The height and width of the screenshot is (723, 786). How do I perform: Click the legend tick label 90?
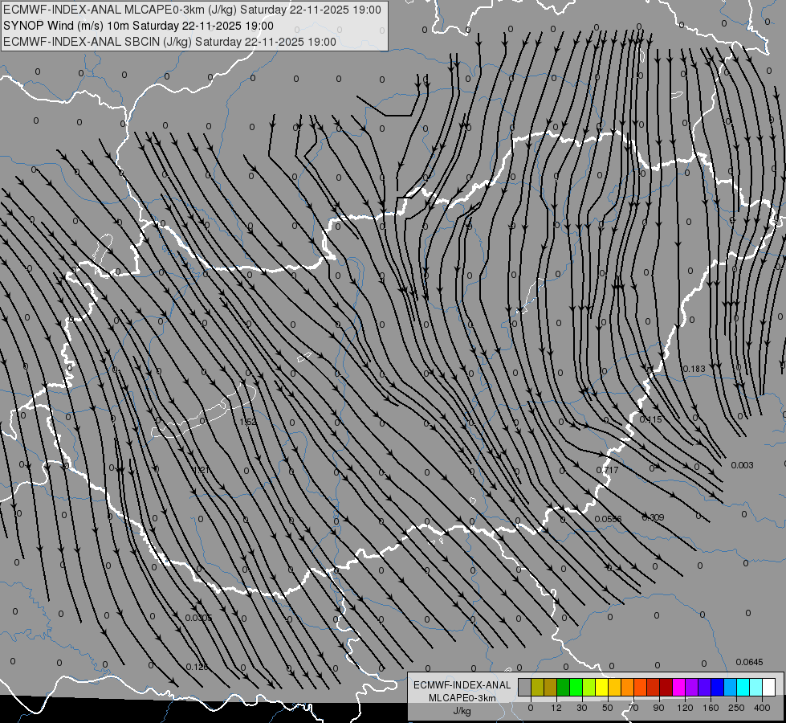point(658,708)
